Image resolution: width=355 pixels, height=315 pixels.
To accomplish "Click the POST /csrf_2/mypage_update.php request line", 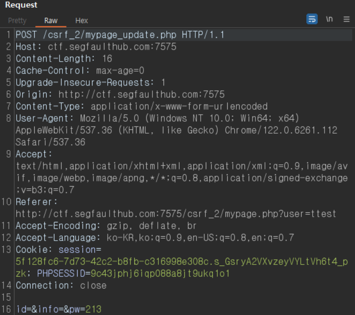I will pyautogui.click(x=120, y=35).
